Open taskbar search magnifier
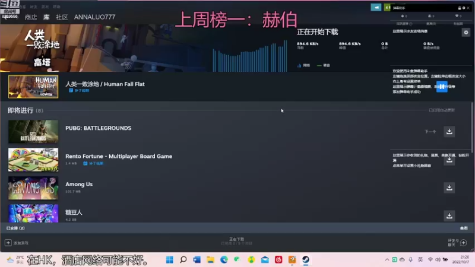Image resolution: width=475 pixels, height=267 pixels. (183, 259)
